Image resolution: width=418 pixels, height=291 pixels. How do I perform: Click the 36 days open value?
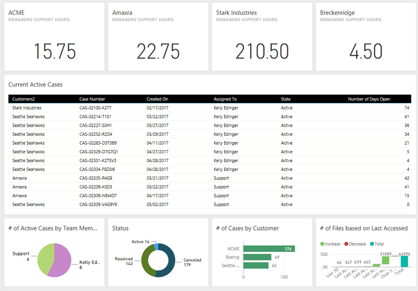coord(407,125)
